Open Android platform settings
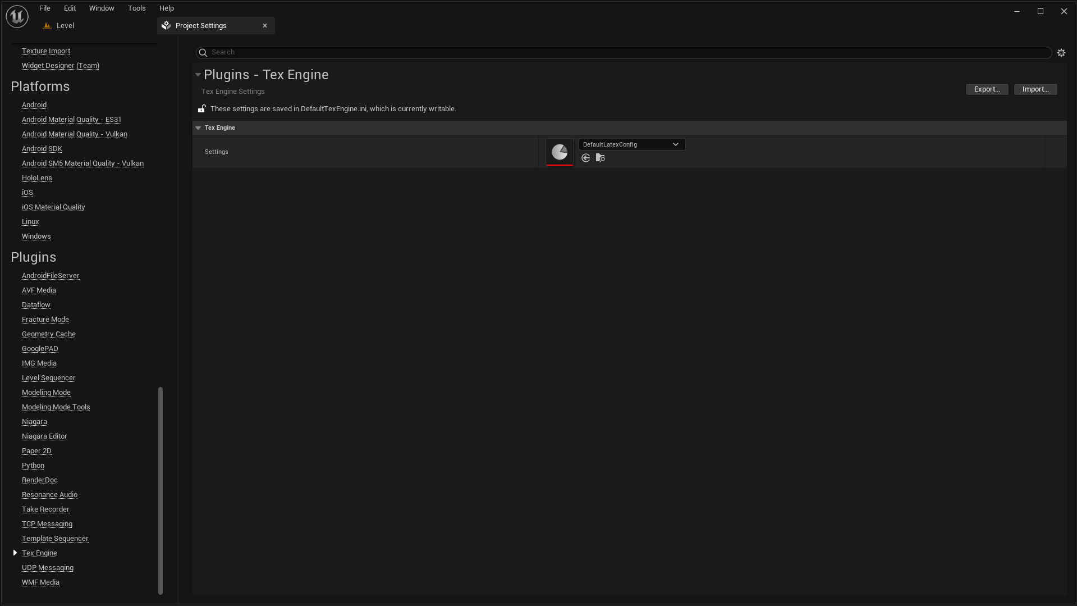 coord(34,104)
